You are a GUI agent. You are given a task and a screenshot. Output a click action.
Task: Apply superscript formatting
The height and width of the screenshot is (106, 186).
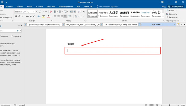[x=34, y=16]
